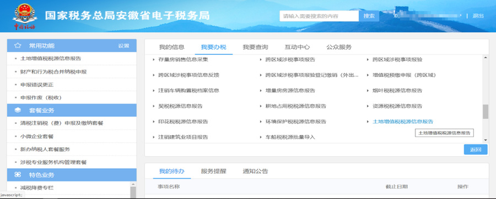Image resolution: width=496 pixels, height=199 pixels.
Task: Click the 返回 button
Action: 476,150
